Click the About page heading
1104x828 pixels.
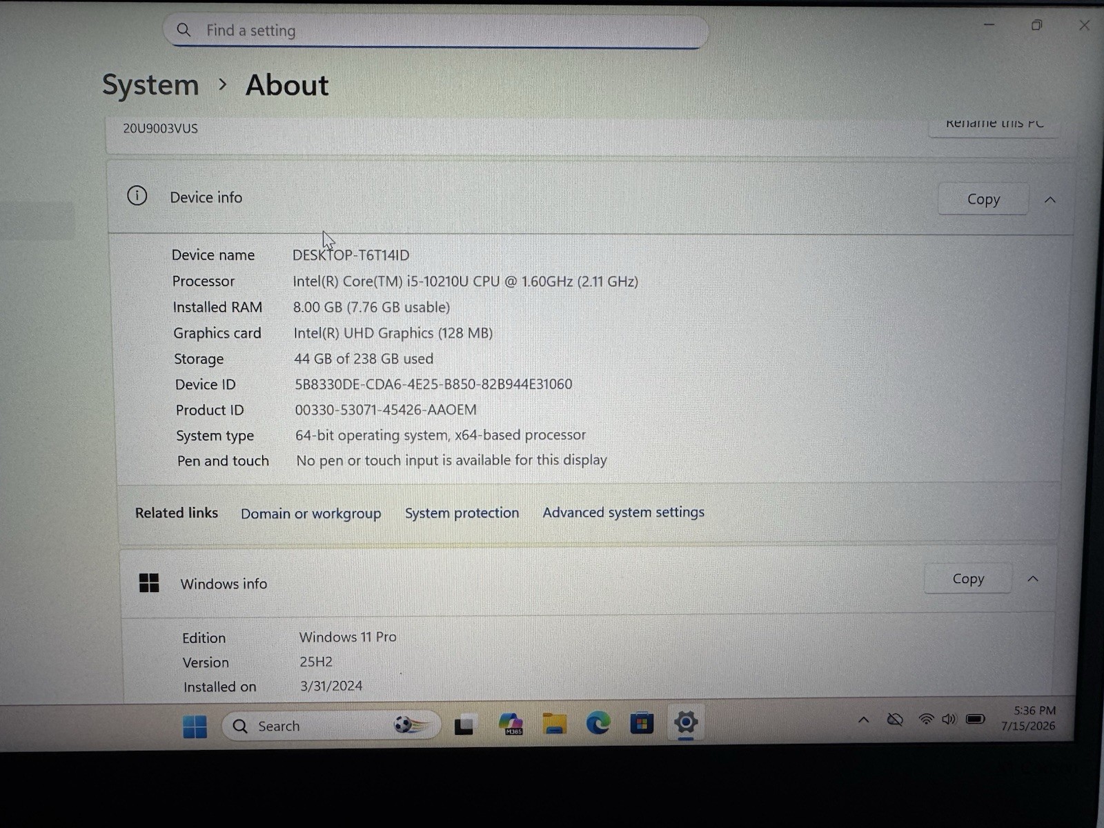point(287,85)
